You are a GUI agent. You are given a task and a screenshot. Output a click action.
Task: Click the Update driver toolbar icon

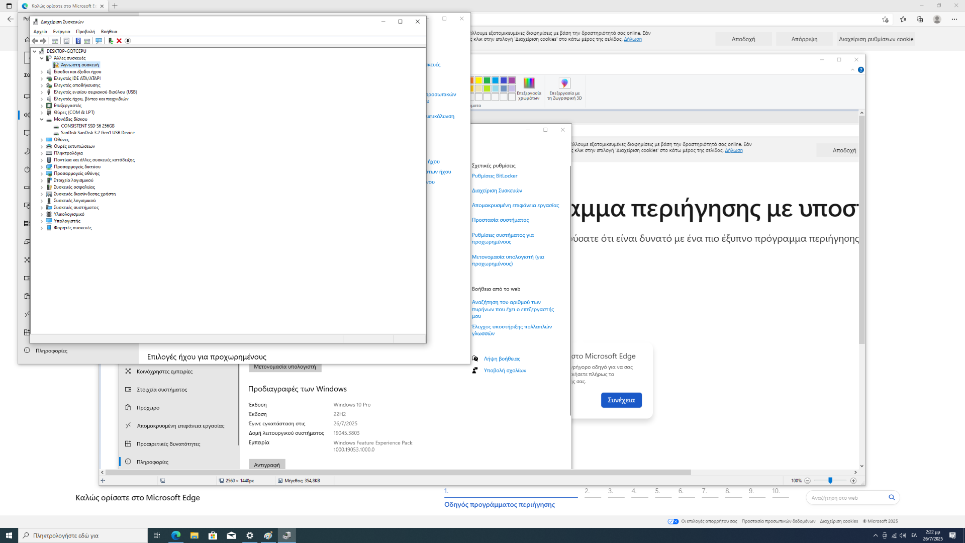tap(111, 41)
